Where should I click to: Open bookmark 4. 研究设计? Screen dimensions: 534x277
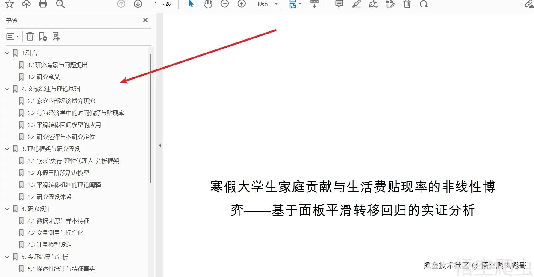pos(36,209)
